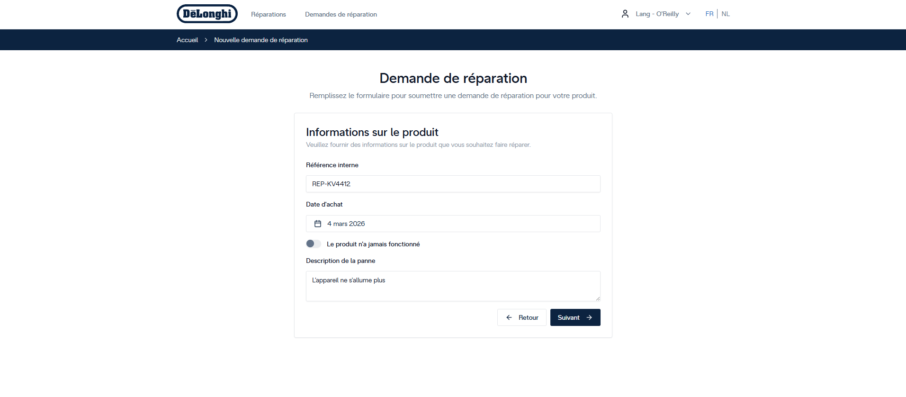906x397 pixels.
Task: Click the Retour button text
Action: tap(528, 317)
